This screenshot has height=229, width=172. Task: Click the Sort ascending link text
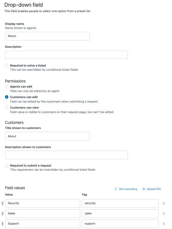click(x=128, y=189)
